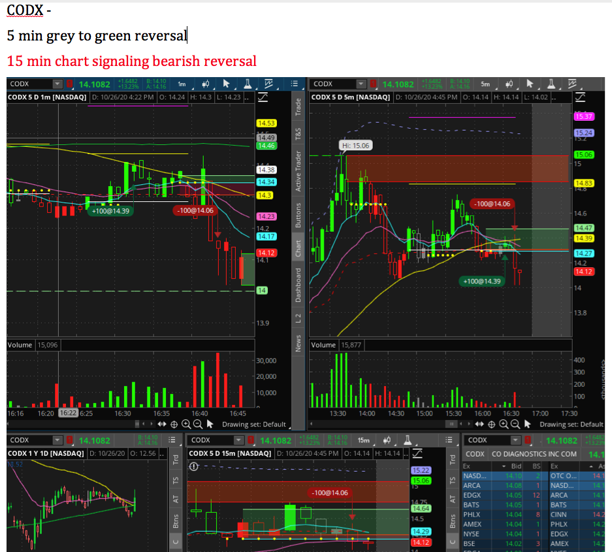Screen dimensions: 612x552
Task: Open chart style icon in 1m chart toolbar
Action: click(206, 84)
